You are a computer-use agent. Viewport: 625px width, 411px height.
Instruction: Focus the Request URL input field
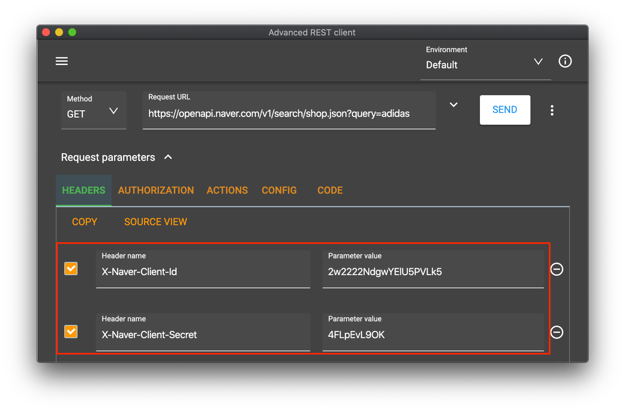coord(289,110)
